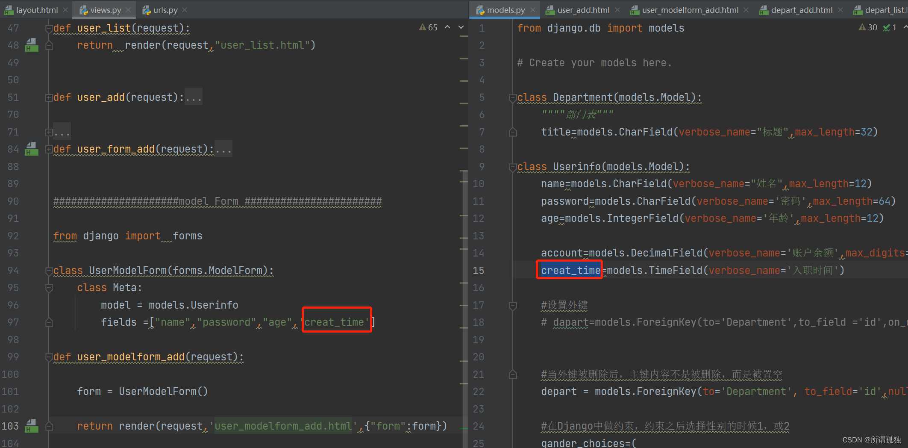The image size is (908, 448).
Task: Click line number 15 in models.py gutter
Action: tap(479, 270)
